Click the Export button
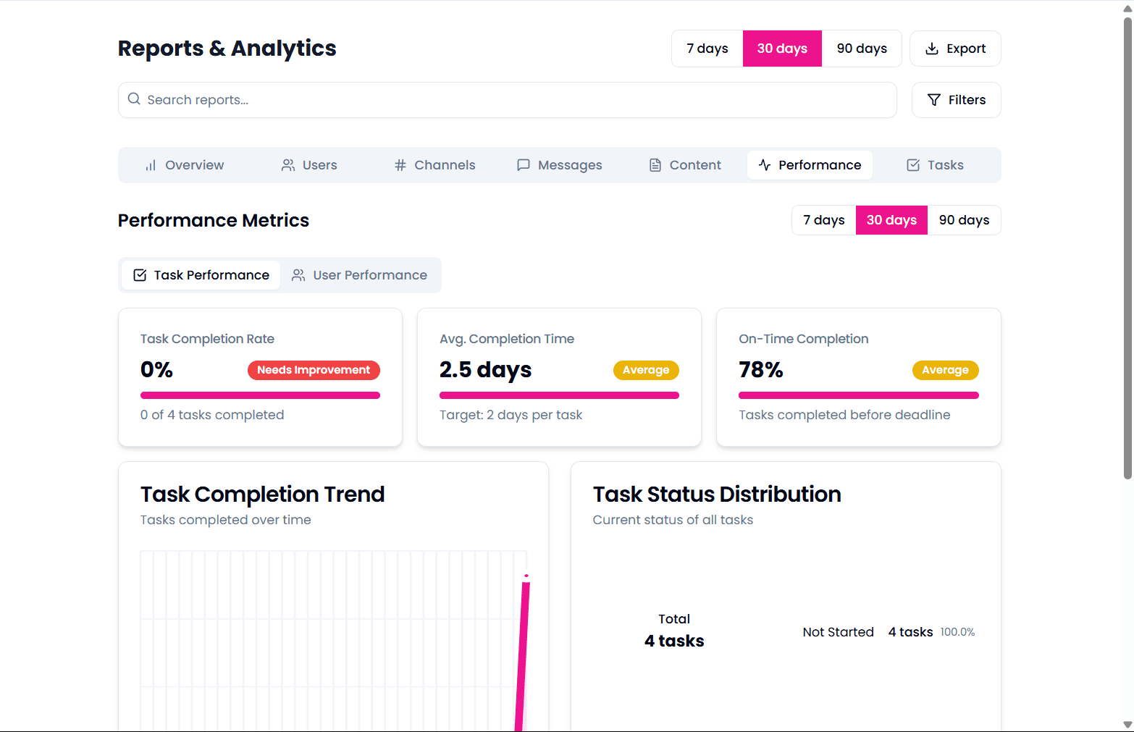Viewport: 1134px width, 732px height. click(x=955, y=49)
